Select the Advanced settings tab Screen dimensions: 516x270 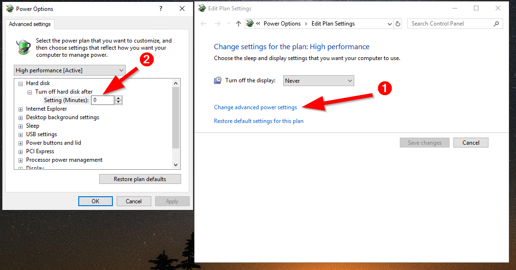[x=30, y=24]
